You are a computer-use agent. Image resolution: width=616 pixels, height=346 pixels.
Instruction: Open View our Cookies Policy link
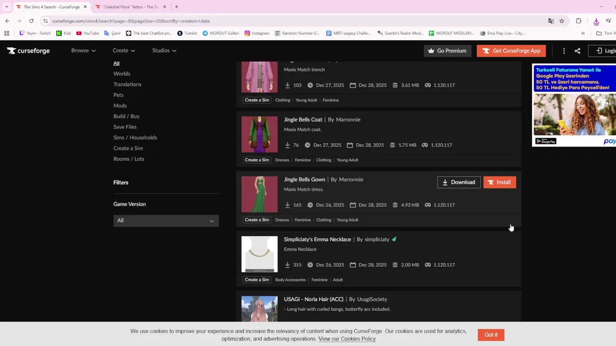[347, 339]
